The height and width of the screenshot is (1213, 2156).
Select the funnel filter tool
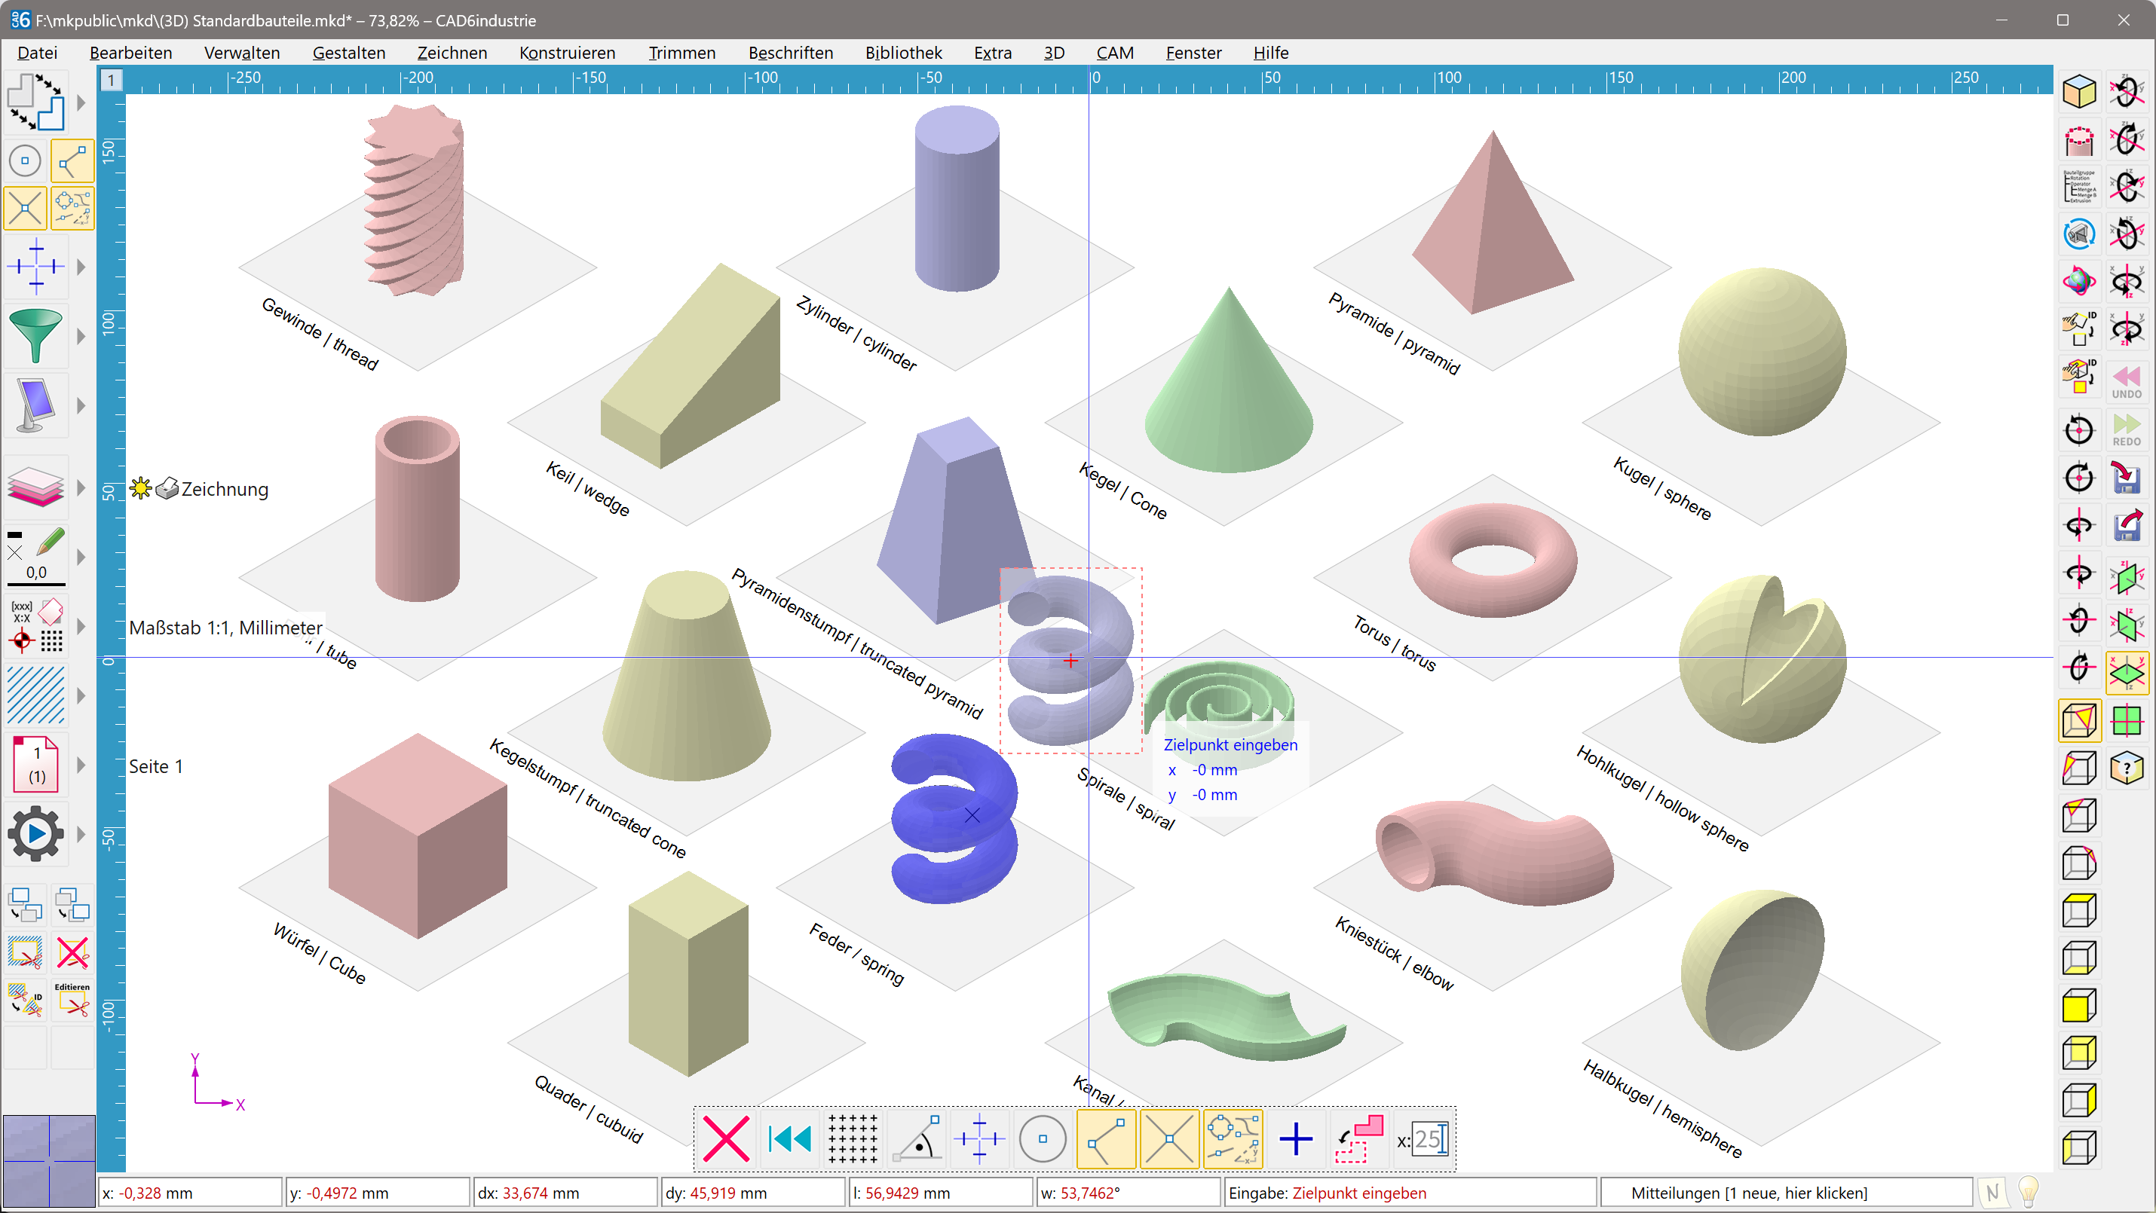[x=37, y=336]
